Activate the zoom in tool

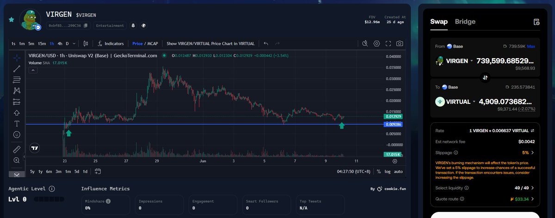(17, 160)
